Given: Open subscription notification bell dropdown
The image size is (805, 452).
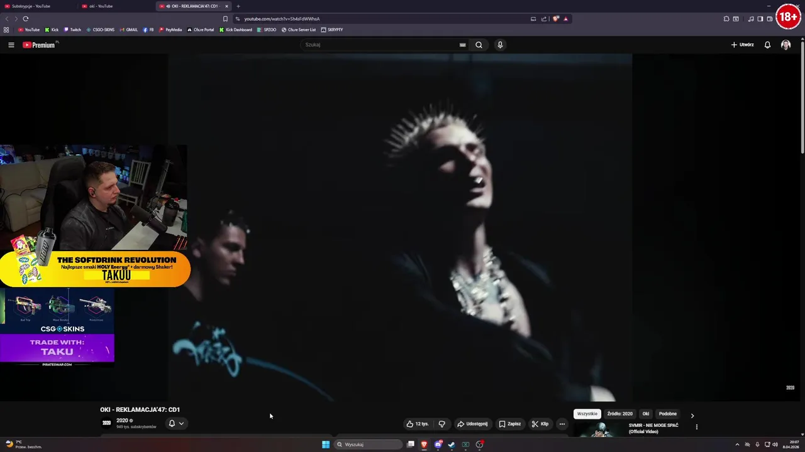Looking at the screenshot, I should [x=176, y=423].
